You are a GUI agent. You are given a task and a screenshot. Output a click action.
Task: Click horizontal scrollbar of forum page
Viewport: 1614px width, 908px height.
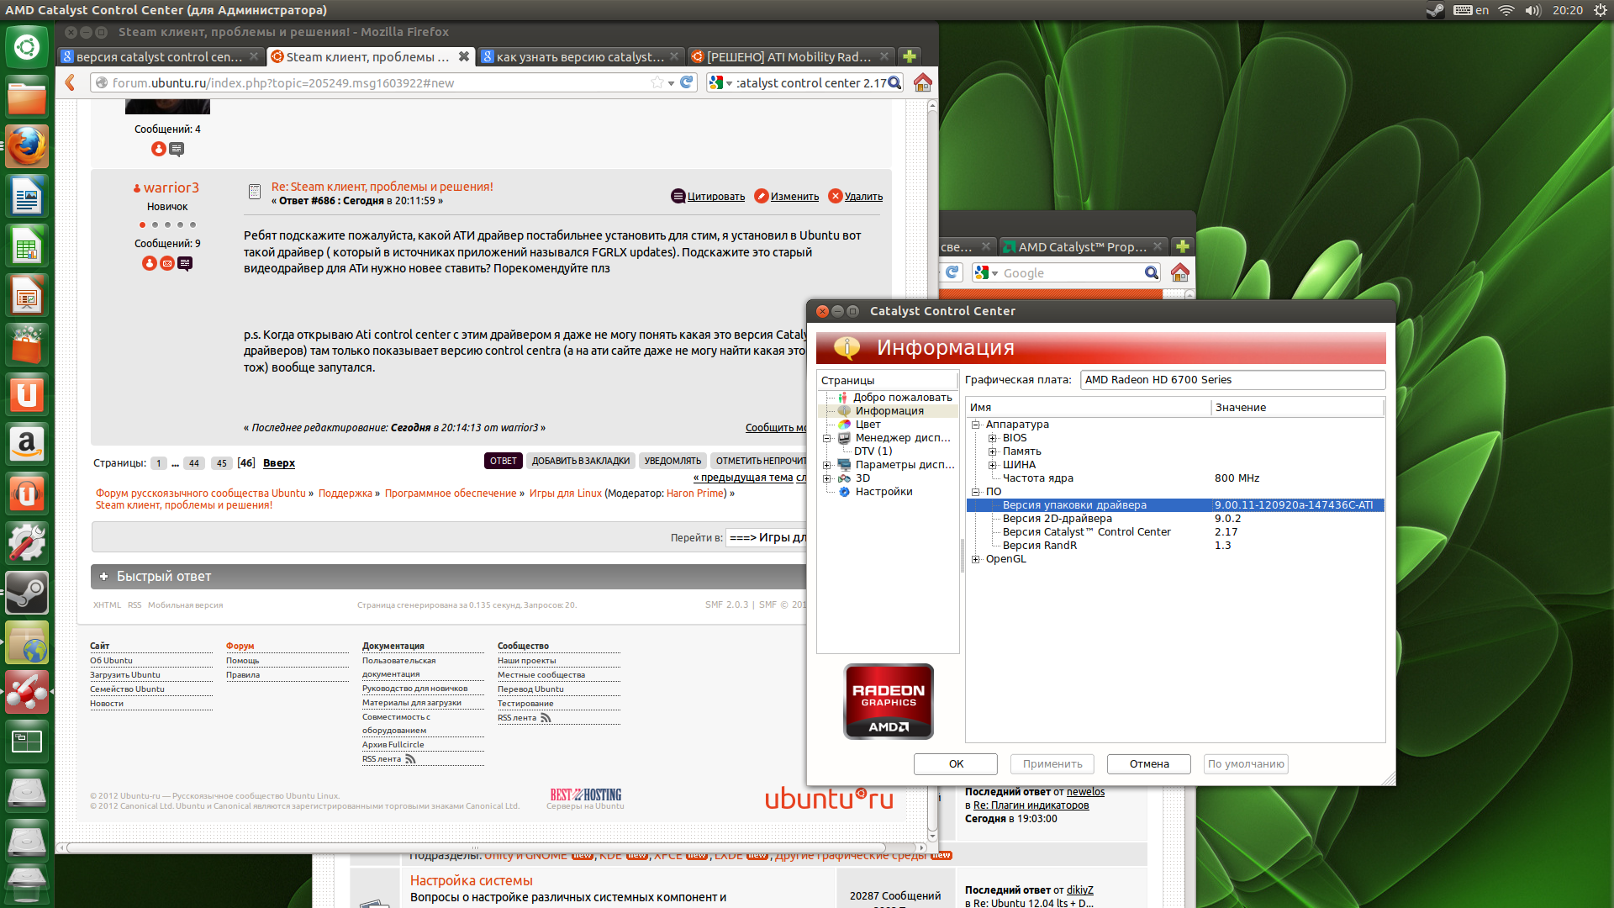point(476,847)
